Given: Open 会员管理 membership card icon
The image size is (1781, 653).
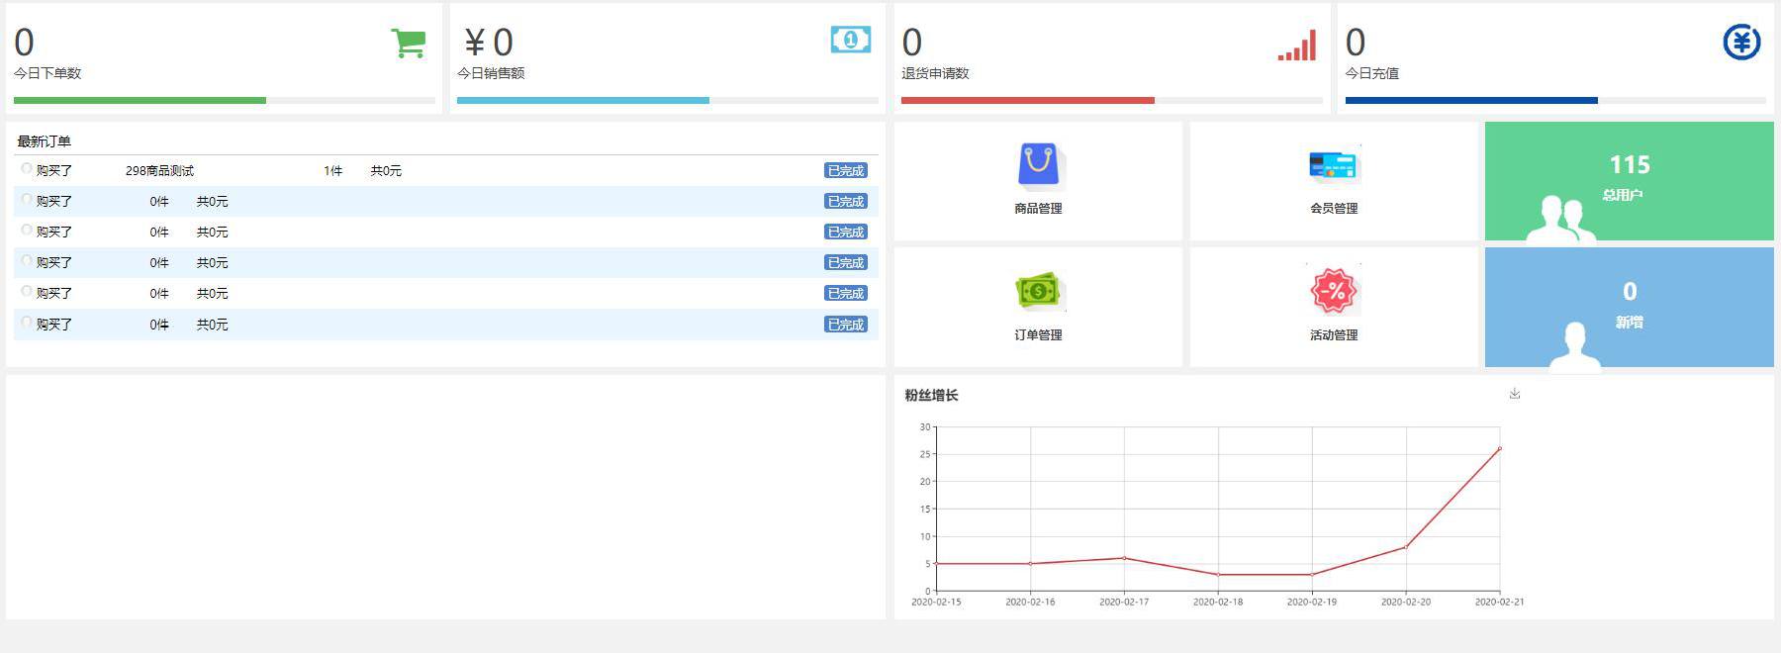Looking at the screenshot, I should click(1334, 165).
